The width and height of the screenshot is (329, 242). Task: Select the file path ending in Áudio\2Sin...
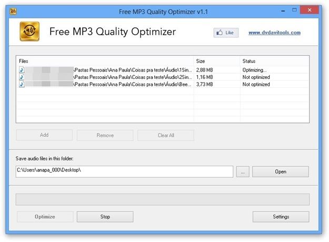133,77
